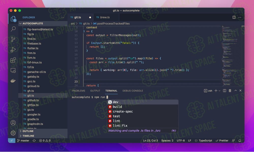The width and height of the screenshot is (254, 152).
Task: Open the PROBLEMS panel tab
Action: click(78, 91)
